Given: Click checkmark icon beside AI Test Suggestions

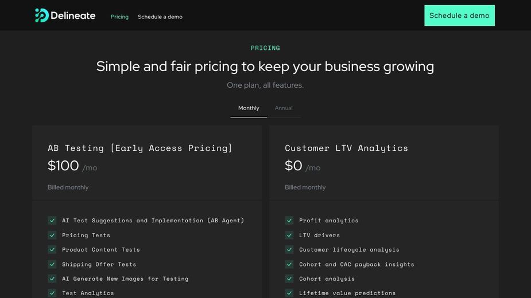Looking at the screenshot, I should (x=52, y=221).
